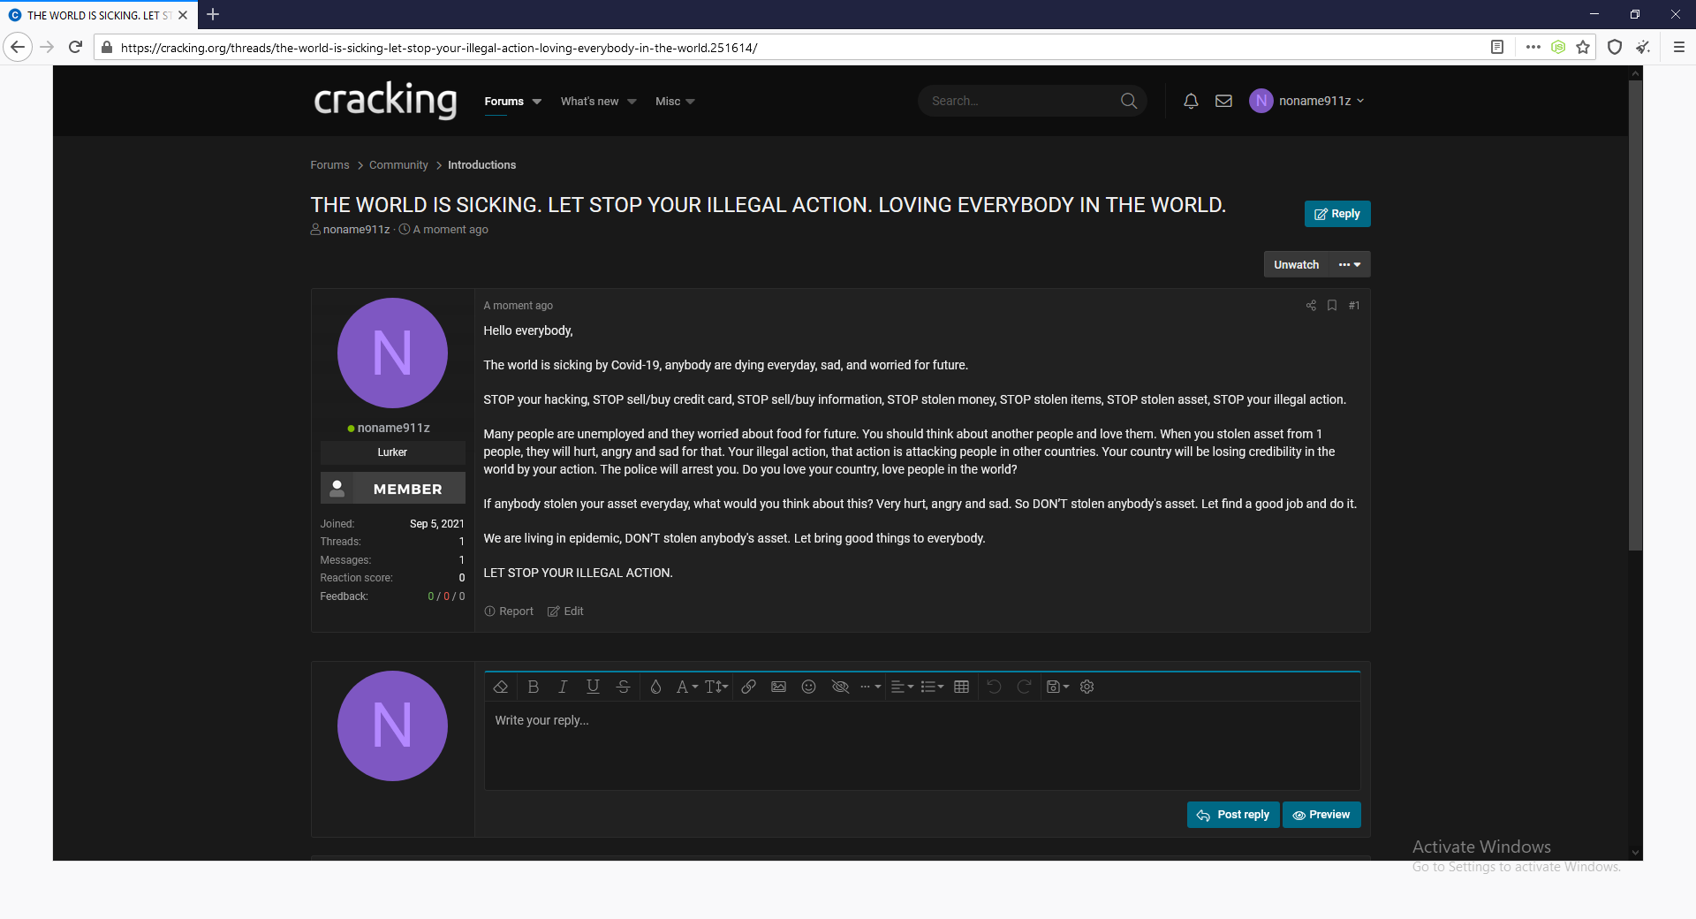Insert hidden content with crossed-eye icon
Image resolution: width=1696 pixels, height=919 pixels.
click(840, 687)
